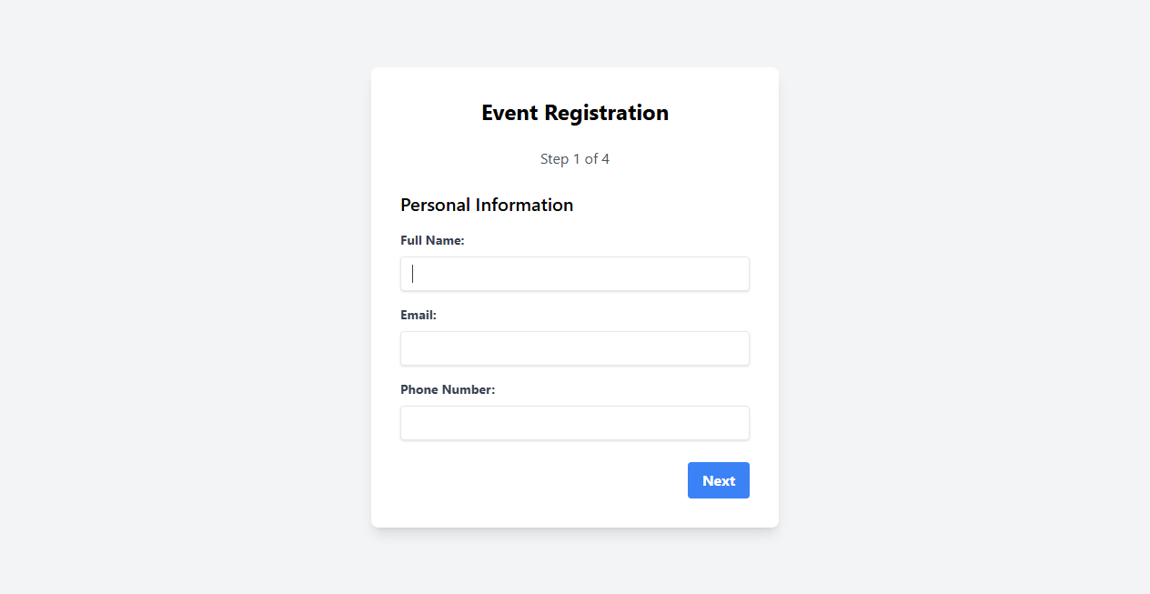Advance to step 2 with Next
Image resolution: width=1150 pixels, height=594 pixels.
(x=719, y=480)
